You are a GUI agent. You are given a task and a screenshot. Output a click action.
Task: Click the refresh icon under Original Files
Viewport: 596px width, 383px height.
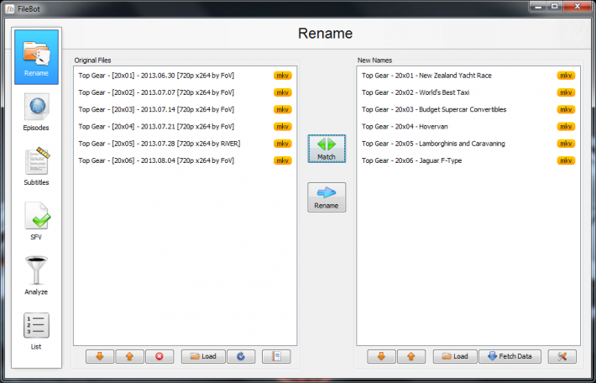(x=241, y=356)
